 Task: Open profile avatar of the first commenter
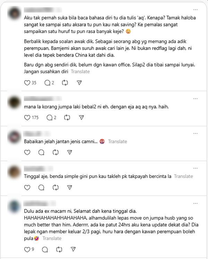(14, 13)
